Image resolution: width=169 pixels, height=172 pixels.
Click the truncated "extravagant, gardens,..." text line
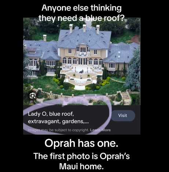pos(58,122)
